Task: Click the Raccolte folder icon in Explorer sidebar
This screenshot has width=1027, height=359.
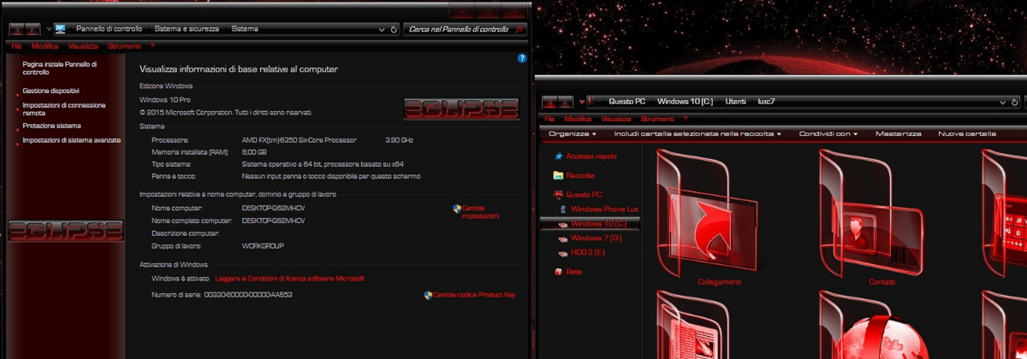Action: 559,175
